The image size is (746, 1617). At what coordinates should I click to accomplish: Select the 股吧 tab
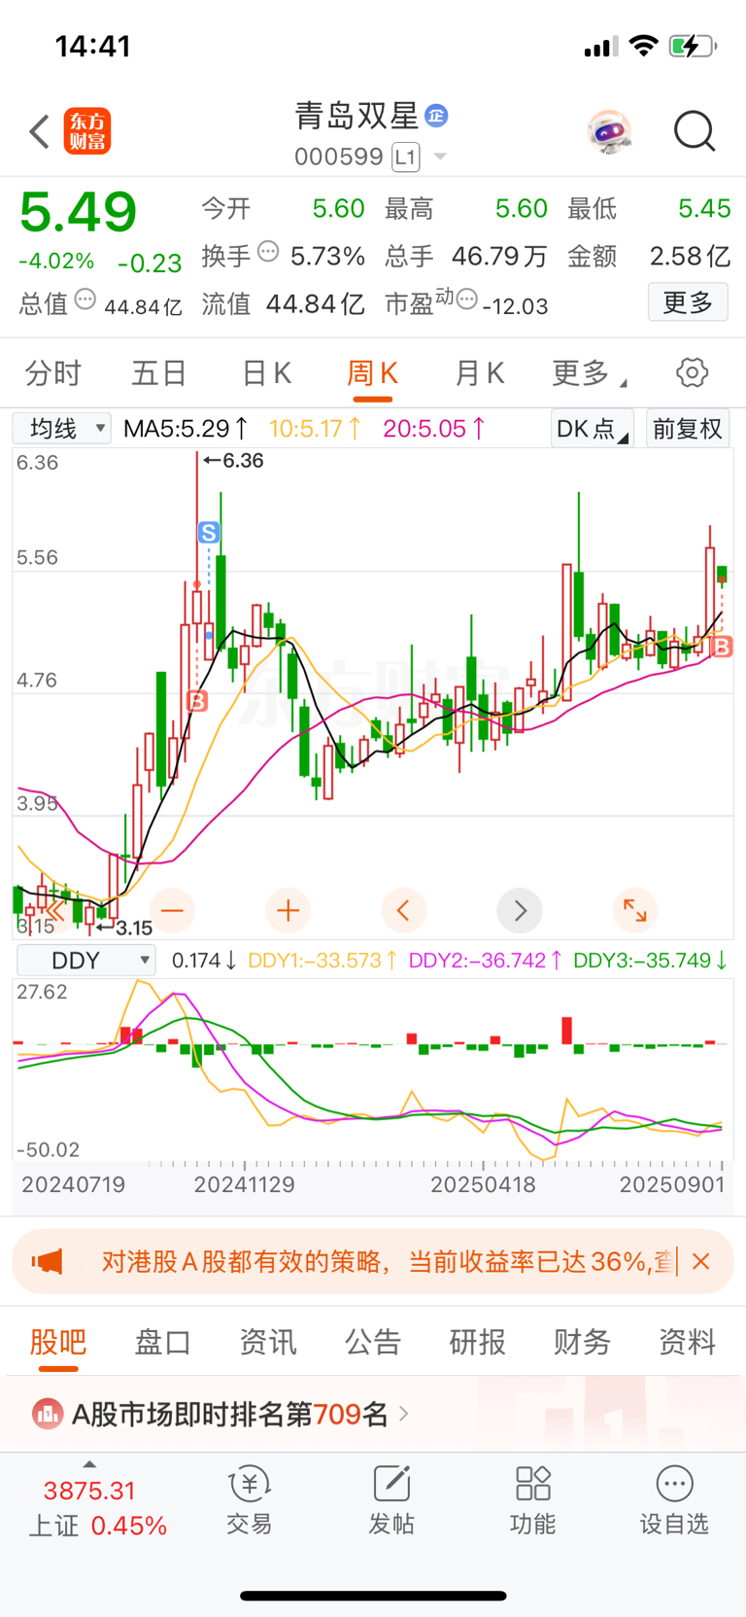point(58,1343)
